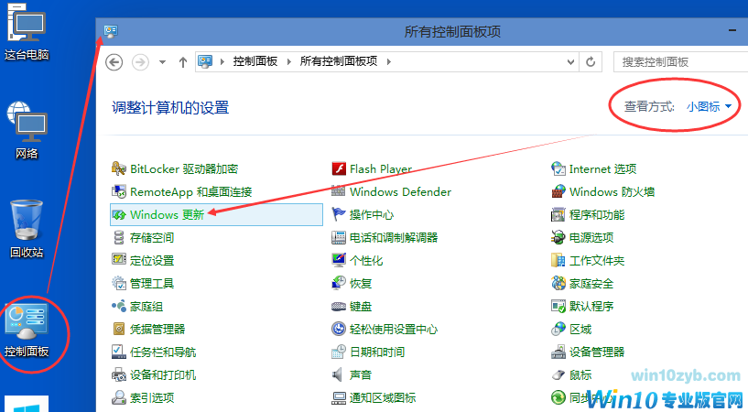Viewport: 748px width, 412px height.
Task: Click the Windows Defender text label
Action: 400,191
